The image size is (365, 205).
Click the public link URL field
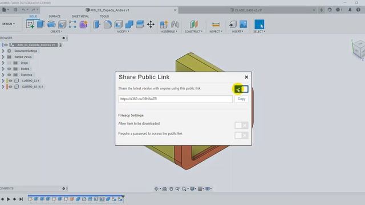point(175,99)
